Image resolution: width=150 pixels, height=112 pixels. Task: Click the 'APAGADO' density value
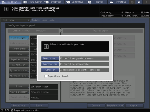pos(44,98)
